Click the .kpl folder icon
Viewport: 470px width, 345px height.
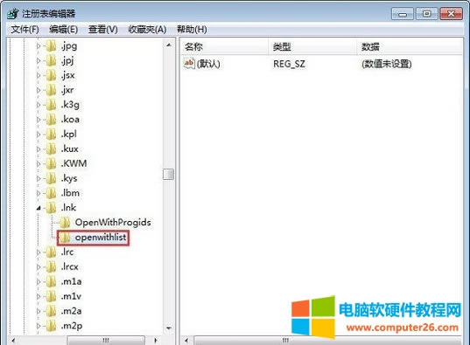pos(51,134)
